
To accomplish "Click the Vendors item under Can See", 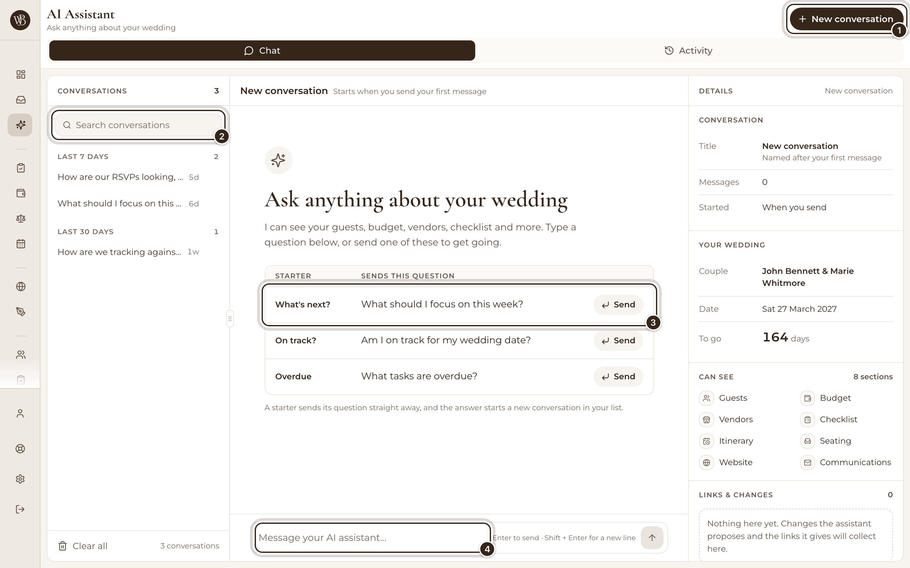I will pos(726,419).
